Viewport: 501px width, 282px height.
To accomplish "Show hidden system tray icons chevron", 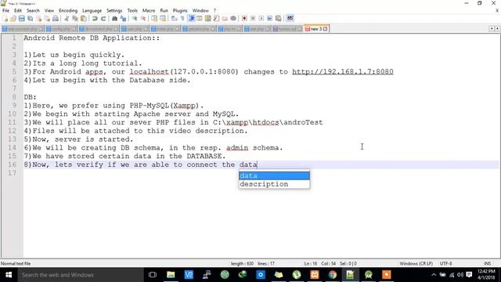I will point(434,275).
